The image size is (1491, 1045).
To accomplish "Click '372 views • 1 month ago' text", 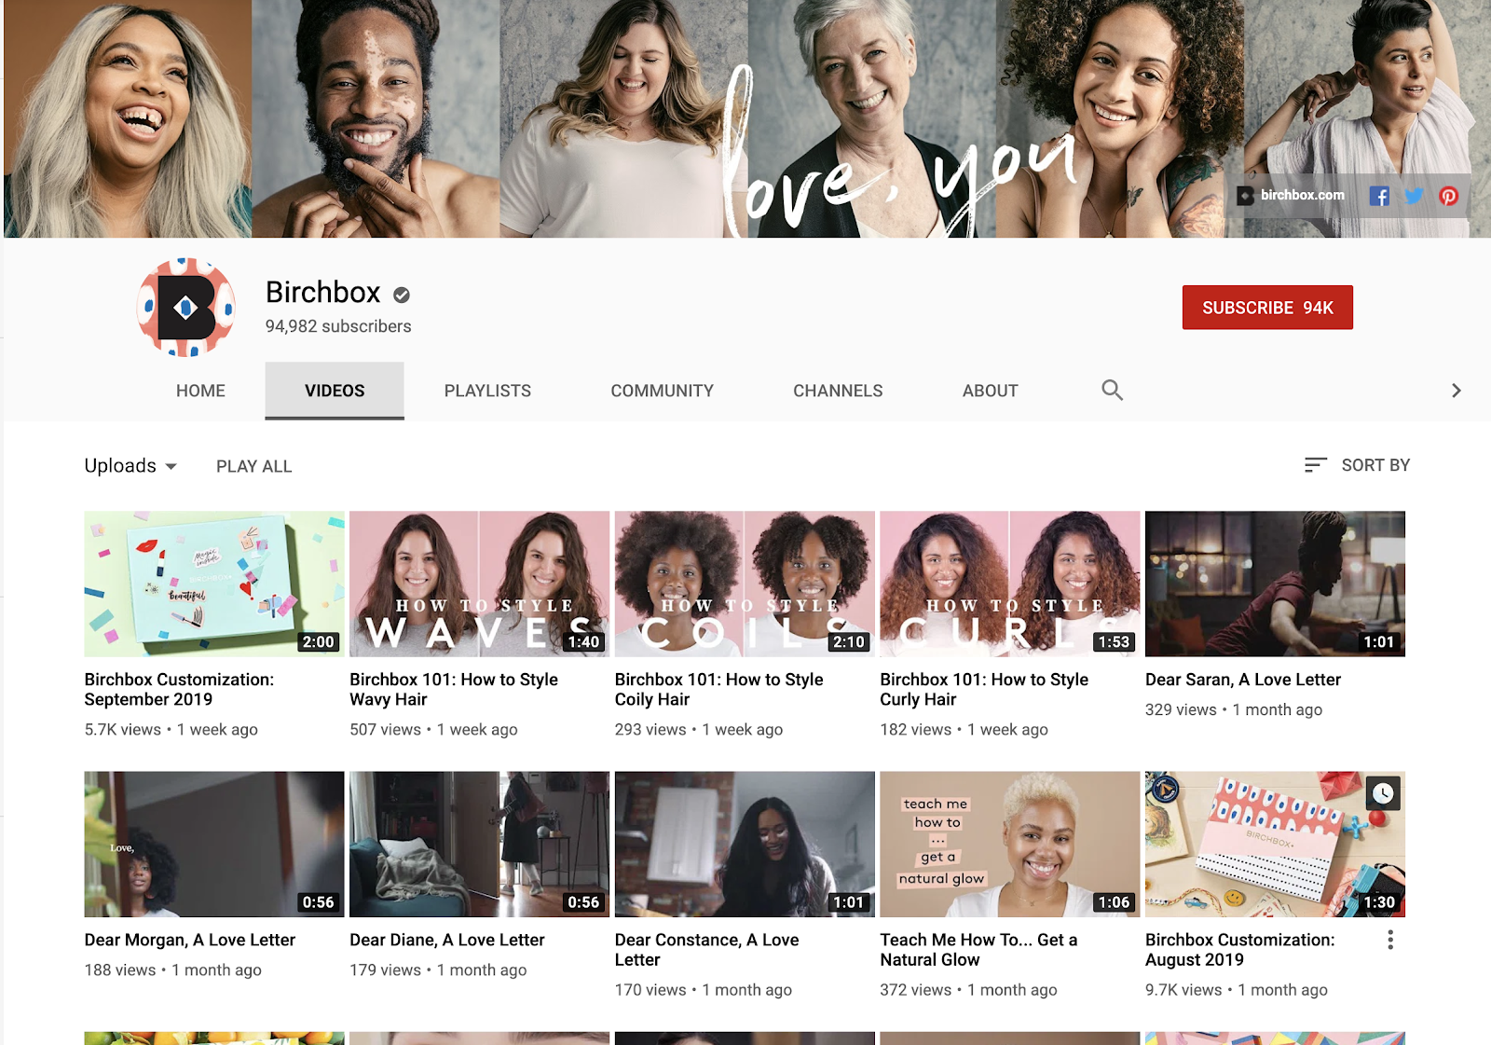I will point(968,989).
